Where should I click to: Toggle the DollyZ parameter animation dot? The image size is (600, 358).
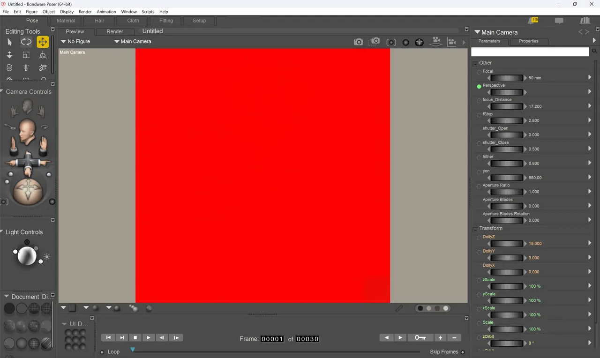tap(479, 238)
